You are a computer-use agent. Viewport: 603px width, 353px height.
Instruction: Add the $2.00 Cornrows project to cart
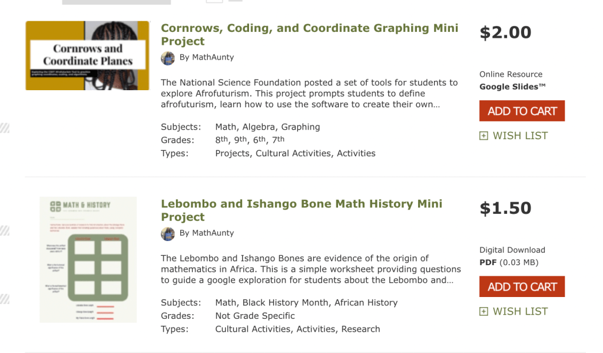point(522,111)
